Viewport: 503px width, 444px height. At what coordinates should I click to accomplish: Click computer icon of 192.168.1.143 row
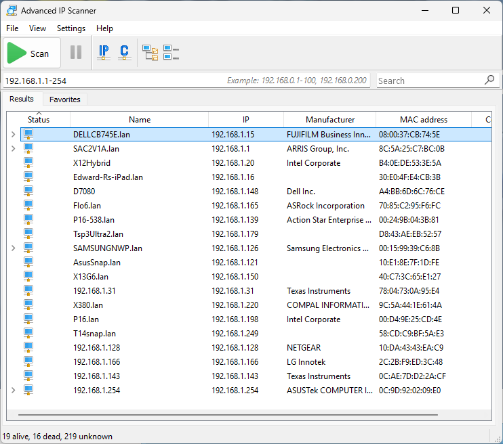[28, 376]
